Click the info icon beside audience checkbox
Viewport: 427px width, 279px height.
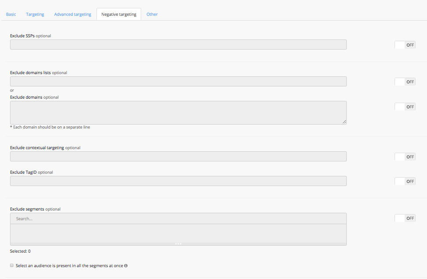click(x=126, y=266)
